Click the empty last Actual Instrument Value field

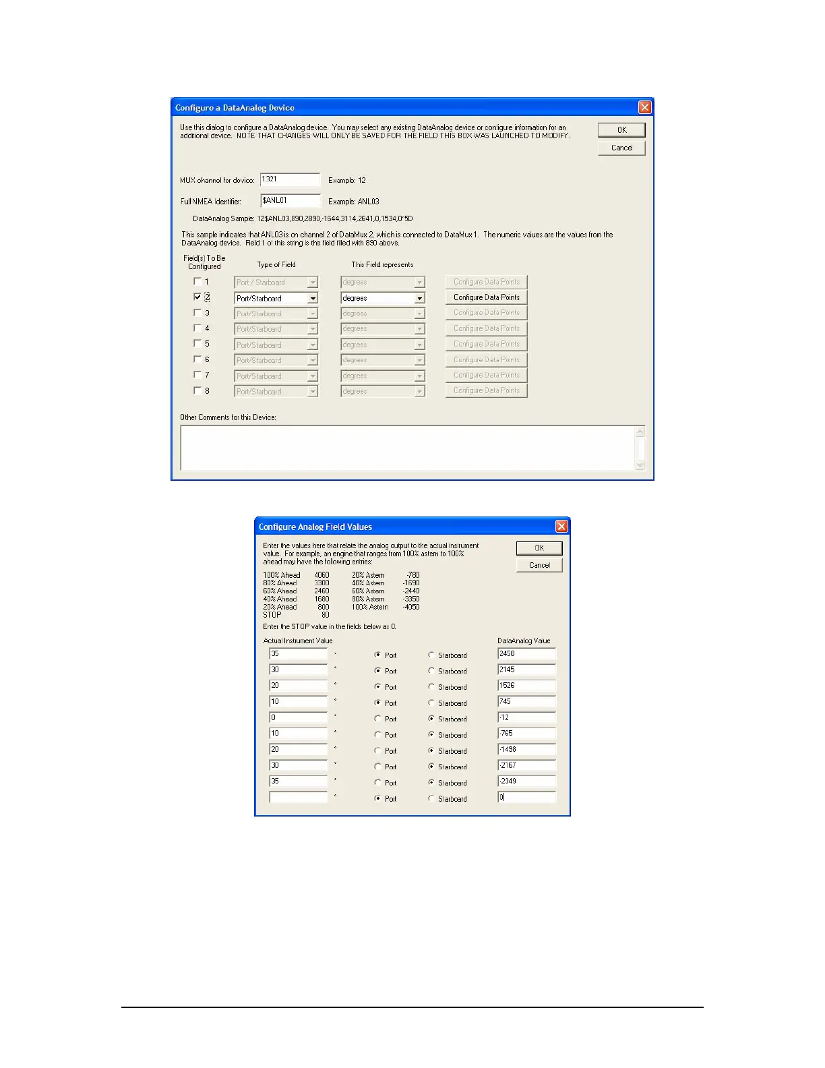coord(298,797)
